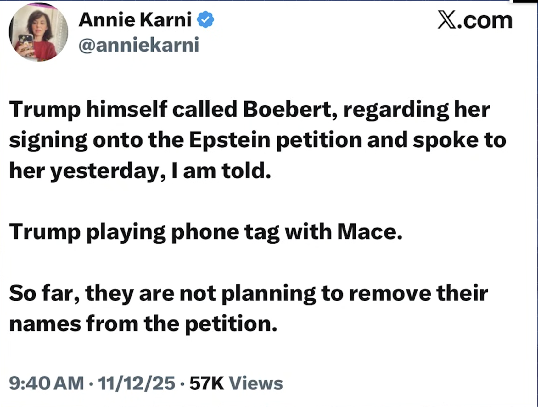The image size is (538, 407).
Task: Open Annie Karni's profile picture
Action: [x=38, y=32]
